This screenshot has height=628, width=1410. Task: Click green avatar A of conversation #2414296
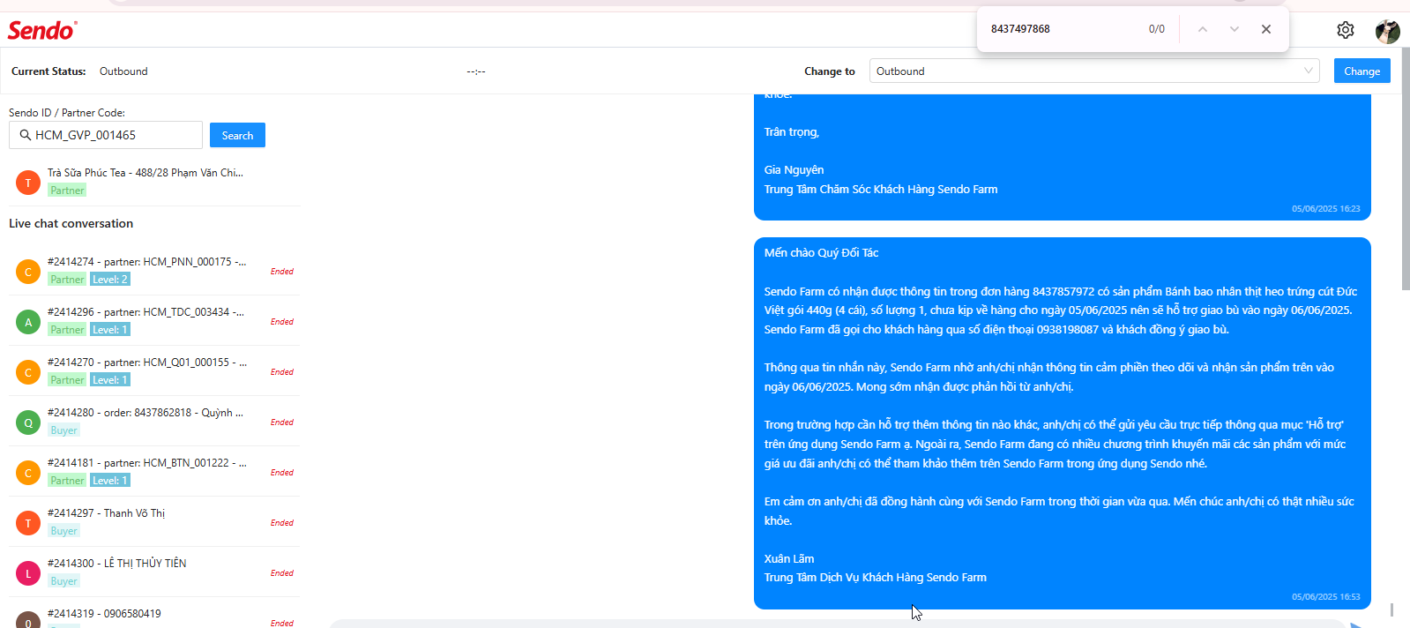(x=28, y=322)
